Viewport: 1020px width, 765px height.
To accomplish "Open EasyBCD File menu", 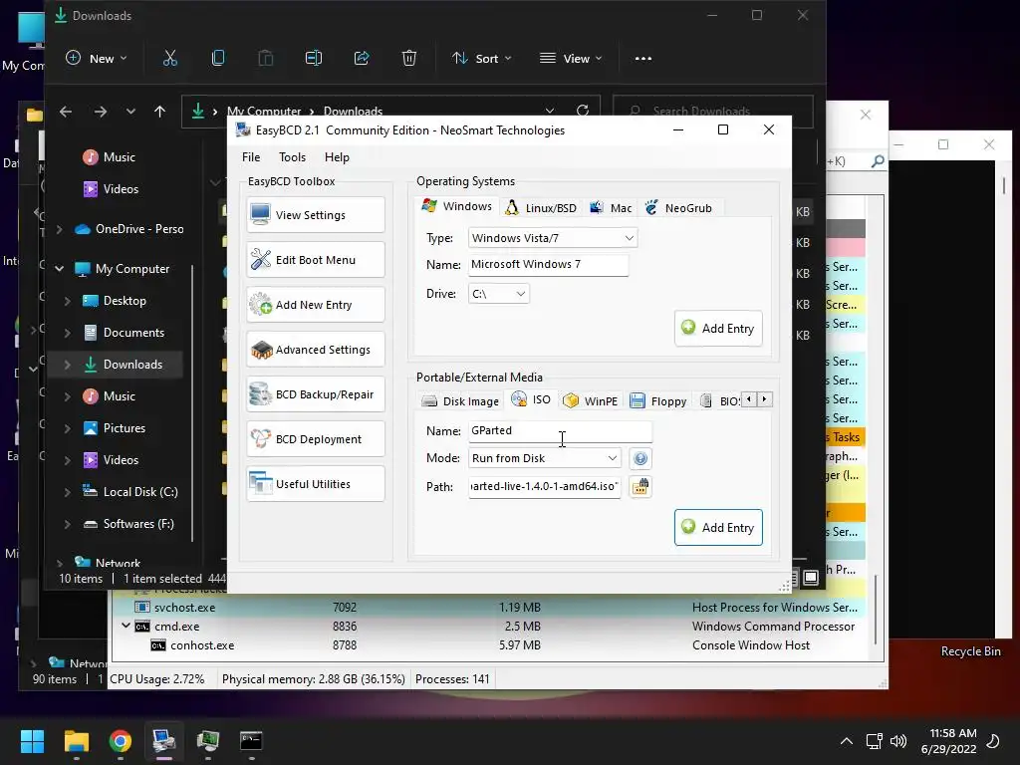I will [x=251, y=156].
